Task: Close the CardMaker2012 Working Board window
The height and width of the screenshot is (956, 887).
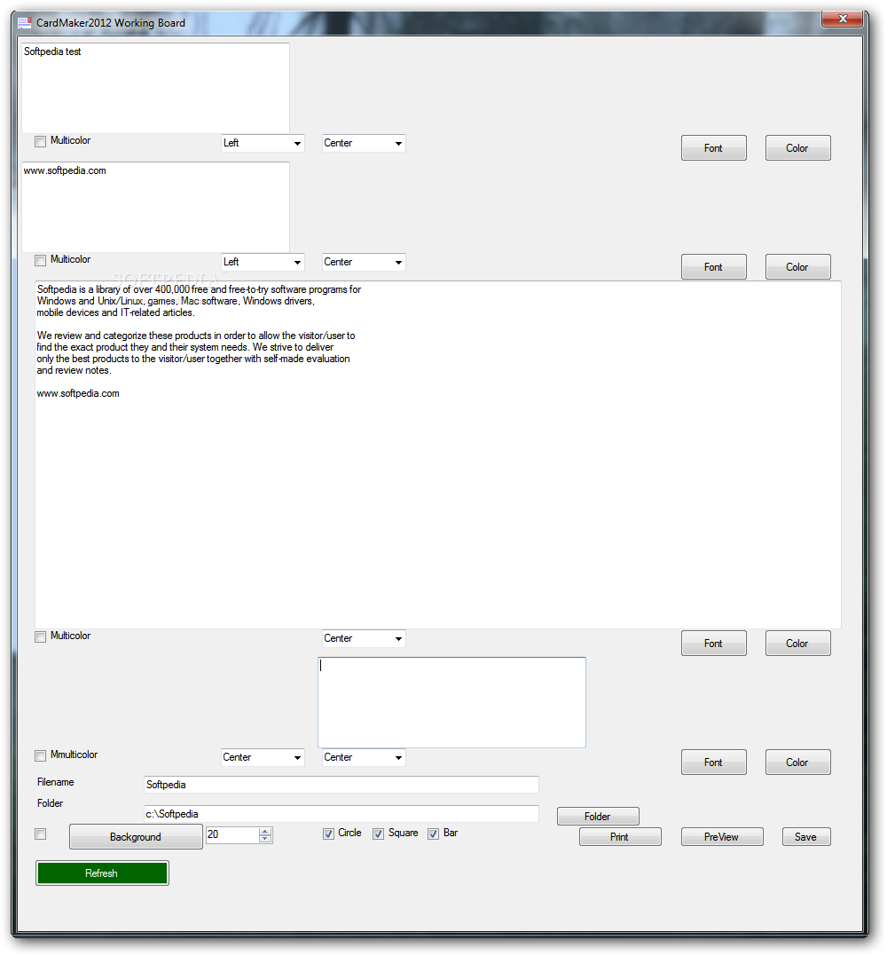Action: point(843,19)
